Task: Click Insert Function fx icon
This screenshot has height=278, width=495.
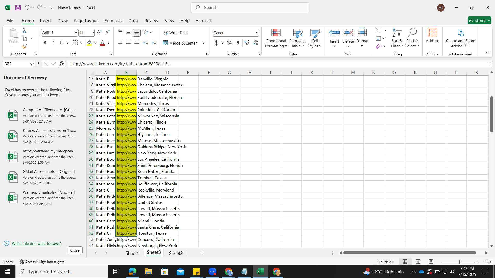Action: [x=61, y=64]
